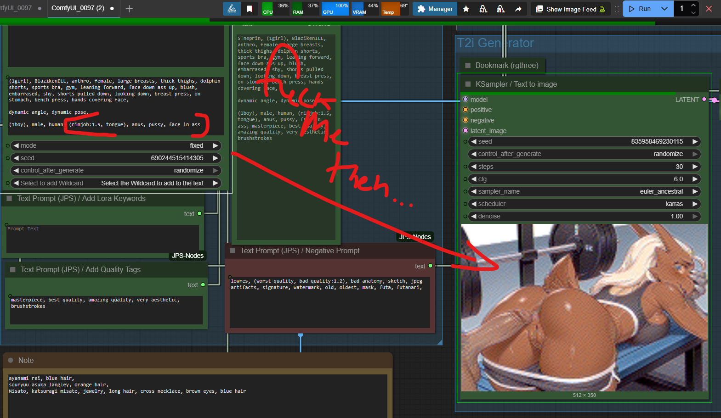Click the LATENT output port
The image size is (721, 418).
tap(704, 99)
